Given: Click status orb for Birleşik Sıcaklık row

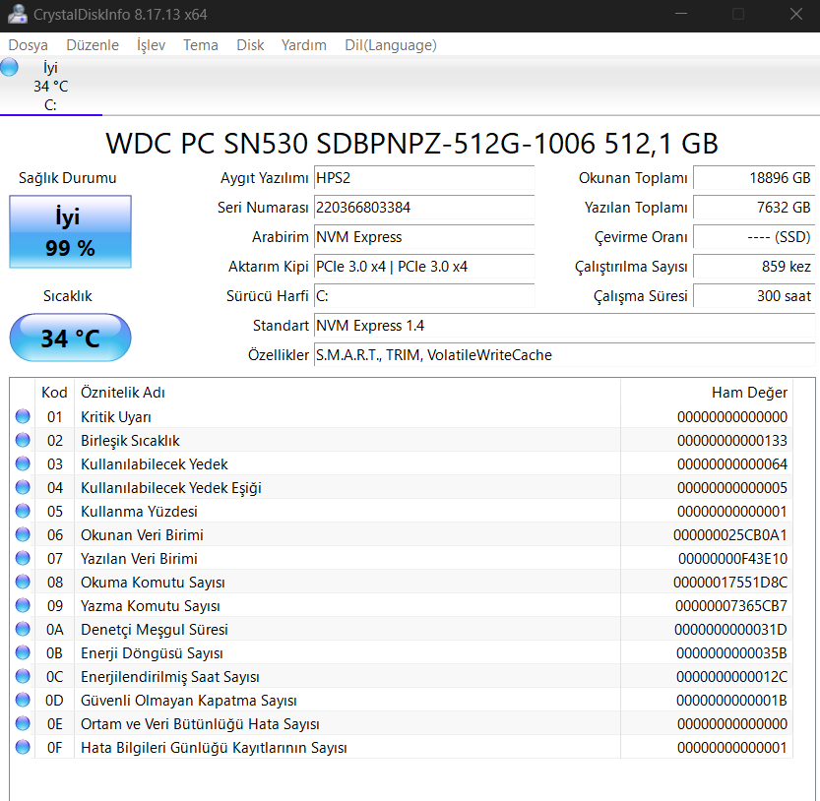Looking at the screenshot, I should (x=23, y=440).
